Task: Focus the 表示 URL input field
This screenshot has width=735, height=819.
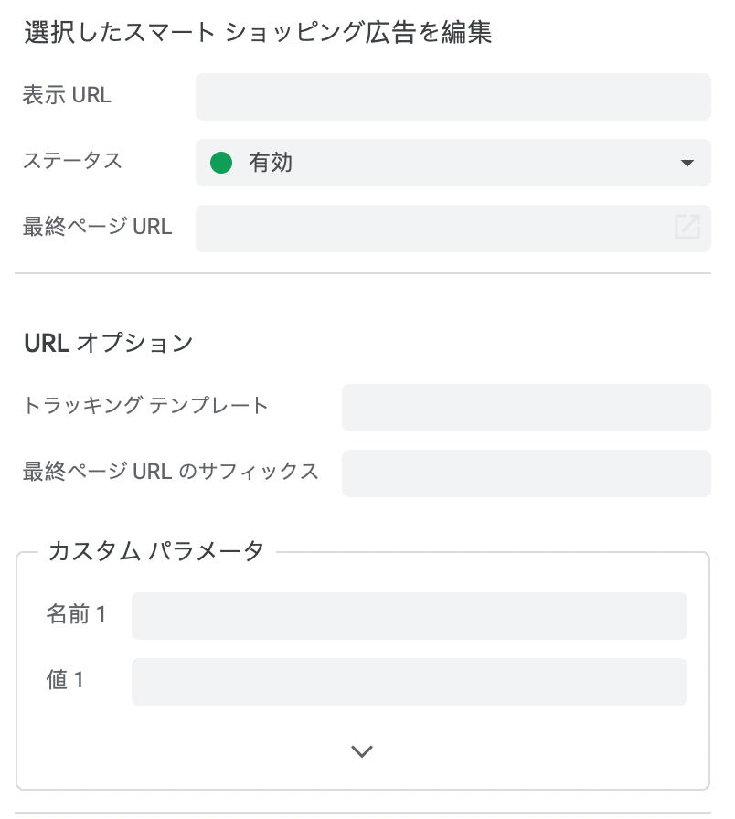Action: point(453,97)
